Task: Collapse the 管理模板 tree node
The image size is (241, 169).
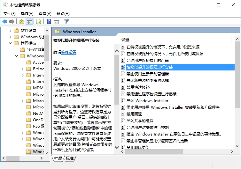Action: click(10, 43)
